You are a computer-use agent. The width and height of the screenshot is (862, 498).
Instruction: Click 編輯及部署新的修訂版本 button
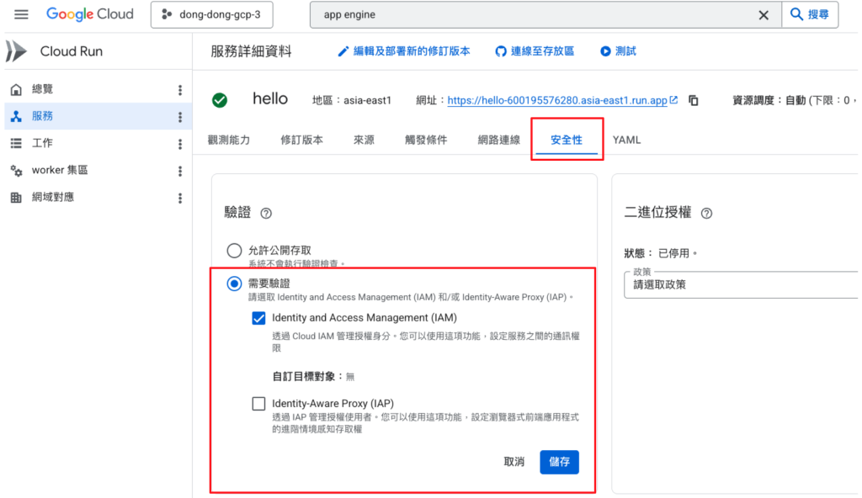click(x=404, y=51)
